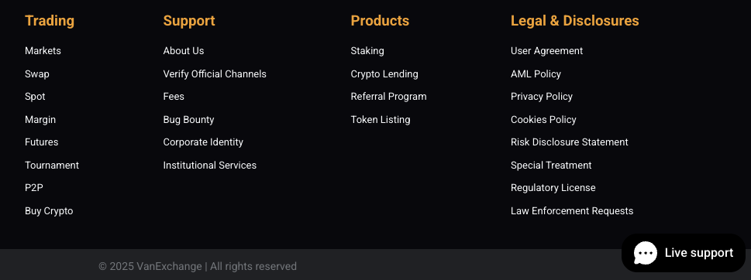Screen dimensions: 751x280
Task: Open the Token Listing page
Action: coord(381,119)
